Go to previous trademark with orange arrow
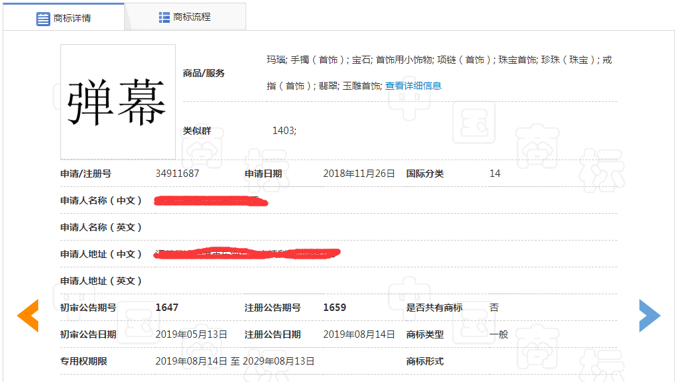The image size is (681, 382). point(28,316)
